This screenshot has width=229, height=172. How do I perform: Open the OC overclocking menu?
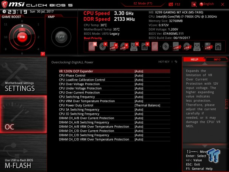tap(23, 114)
